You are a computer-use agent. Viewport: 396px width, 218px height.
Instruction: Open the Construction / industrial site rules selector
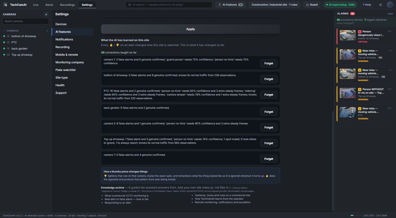click(x=274, y=5)
